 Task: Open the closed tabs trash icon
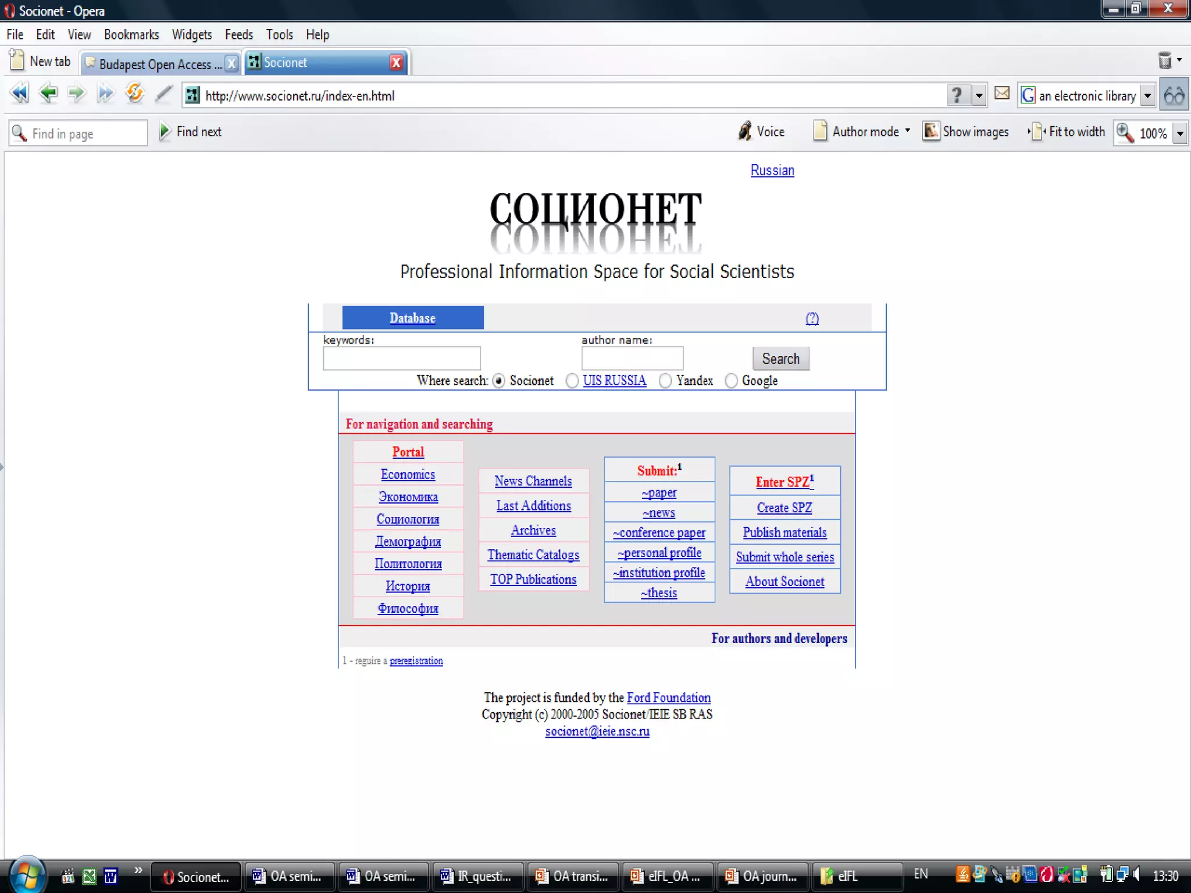click(1165, 60)
